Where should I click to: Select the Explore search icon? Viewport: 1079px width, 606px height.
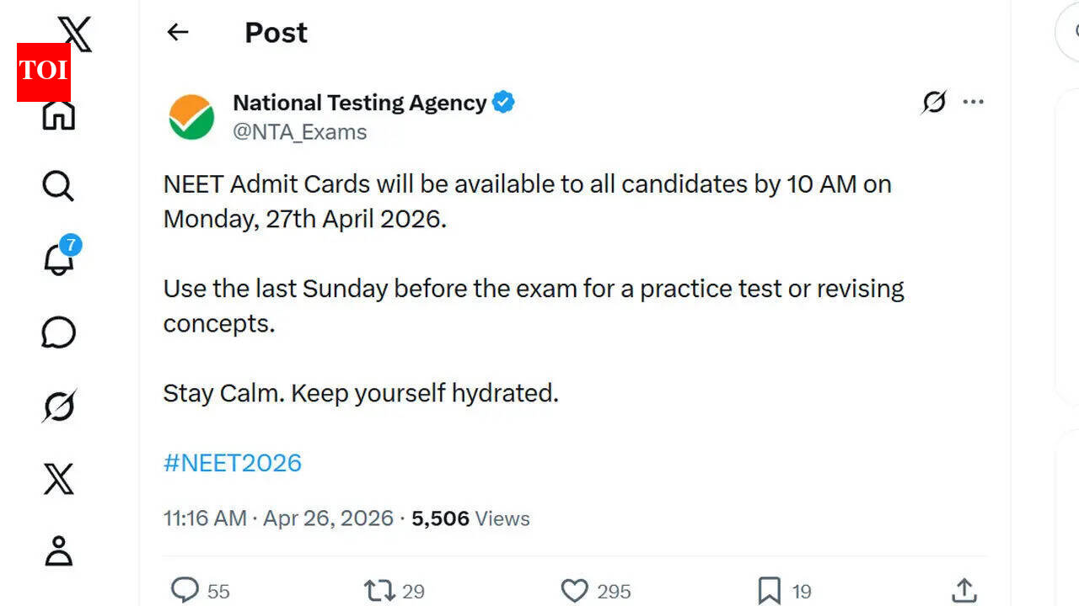pos(56,186)
